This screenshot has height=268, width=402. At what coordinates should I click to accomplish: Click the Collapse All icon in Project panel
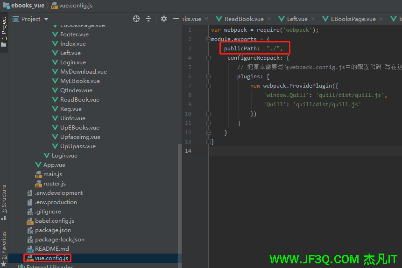point(148,19)
